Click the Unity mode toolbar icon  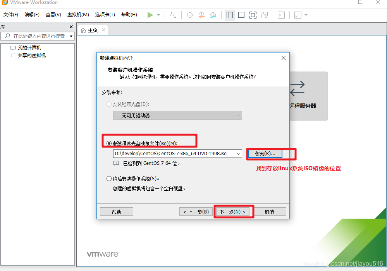(x=265, y=15)
